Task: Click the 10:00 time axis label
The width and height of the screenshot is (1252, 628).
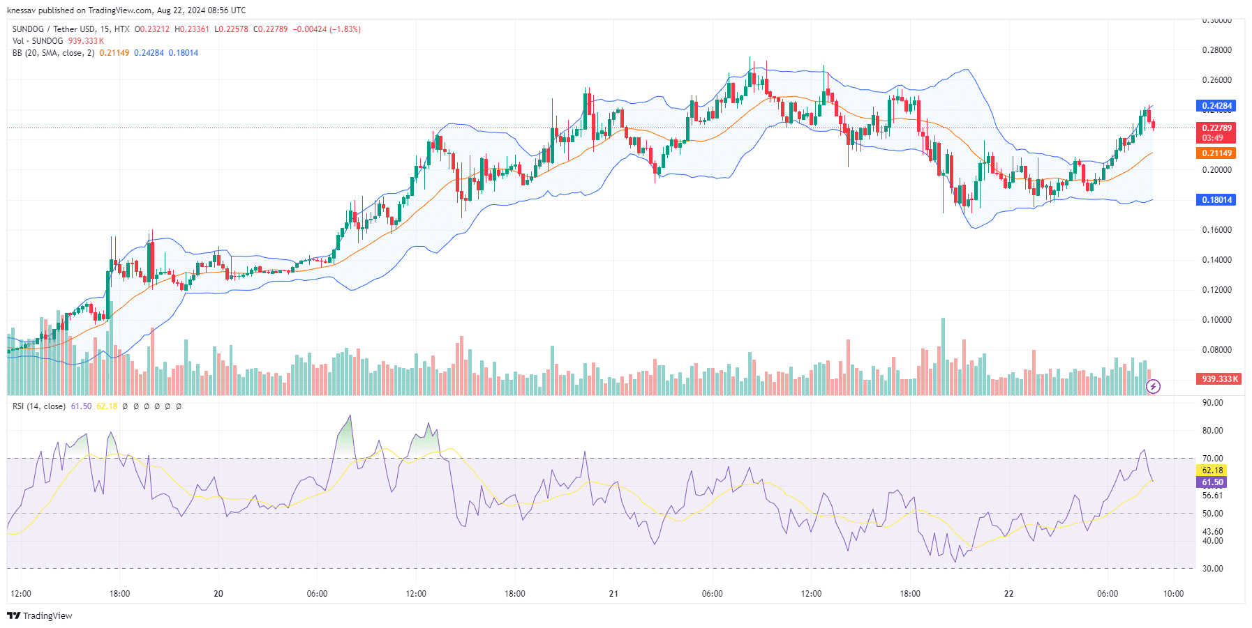Action: [x=1173, y=594]
